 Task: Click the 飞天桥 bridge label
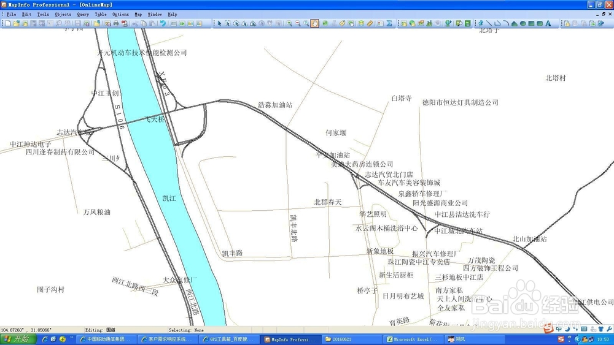[x=155, y=119]
